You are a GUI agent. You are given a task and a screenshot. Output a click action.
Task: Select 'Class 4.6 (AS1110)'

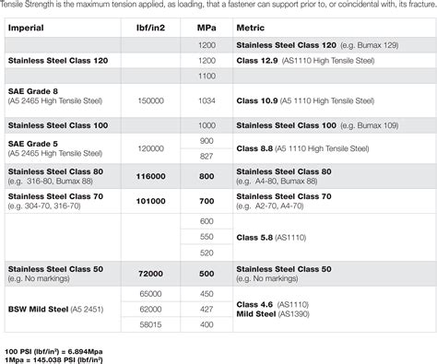(273, 305)
